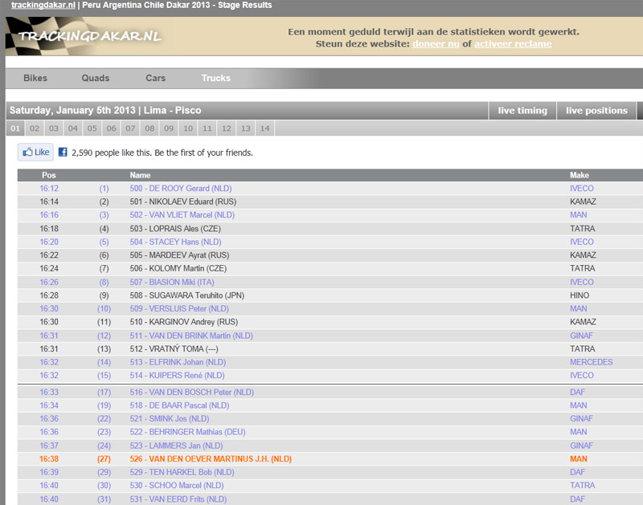Click orange 16:38 time in row 526

coord(49,459)
